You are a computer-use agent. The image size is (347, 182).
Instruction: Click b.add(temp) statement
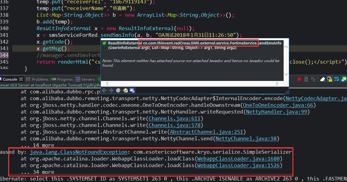pyautogui.click(x=55, y=22)
